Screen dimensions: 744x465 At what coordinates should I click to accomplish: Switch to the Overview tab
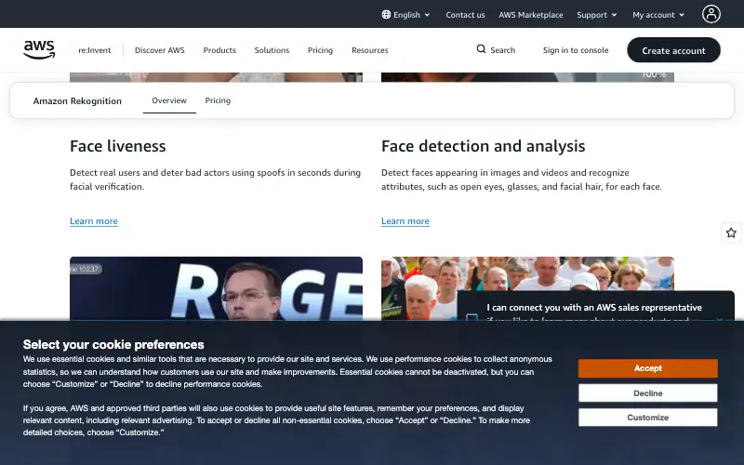(169, 100)
